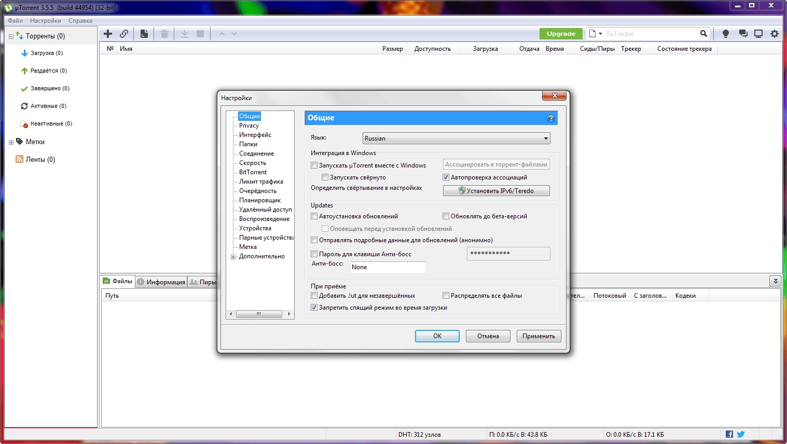Open the Настройки menu
787x444 pixels.
click(46, 21)
